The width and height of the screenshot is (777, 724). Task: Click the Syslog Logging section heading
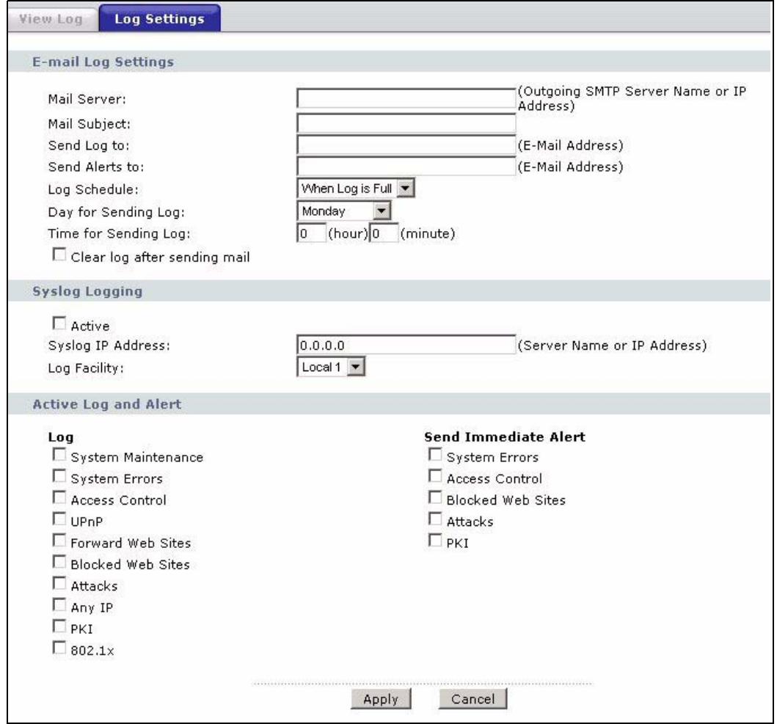coord(88,291)
